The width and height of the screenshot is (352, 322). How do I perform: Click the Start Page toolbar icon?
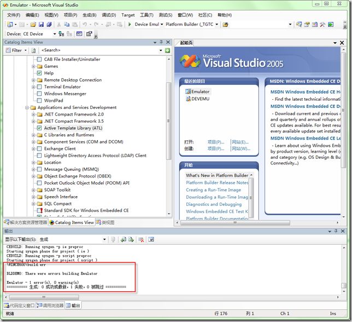point(331,24)
